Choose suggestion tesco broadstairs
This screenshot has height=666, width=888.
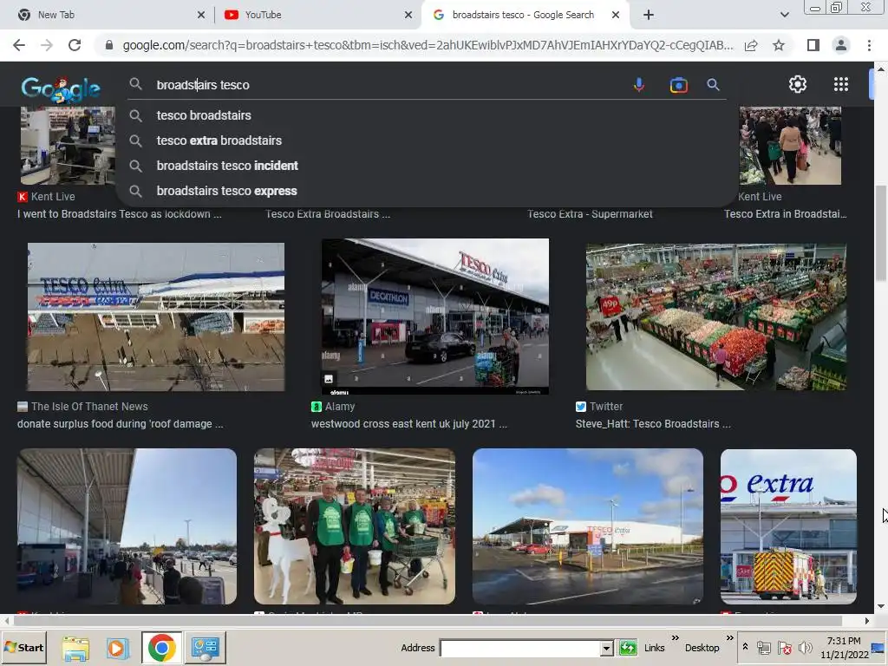point(204,115)
